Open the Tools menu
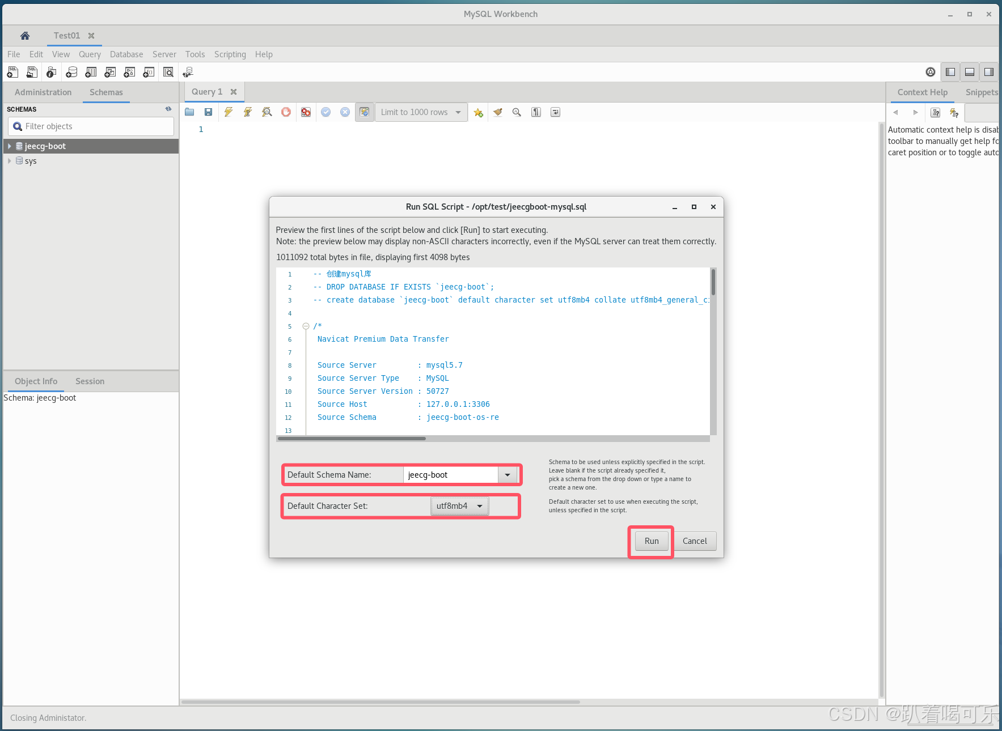This screenshot has width=1002, height=731. point(195,54)
